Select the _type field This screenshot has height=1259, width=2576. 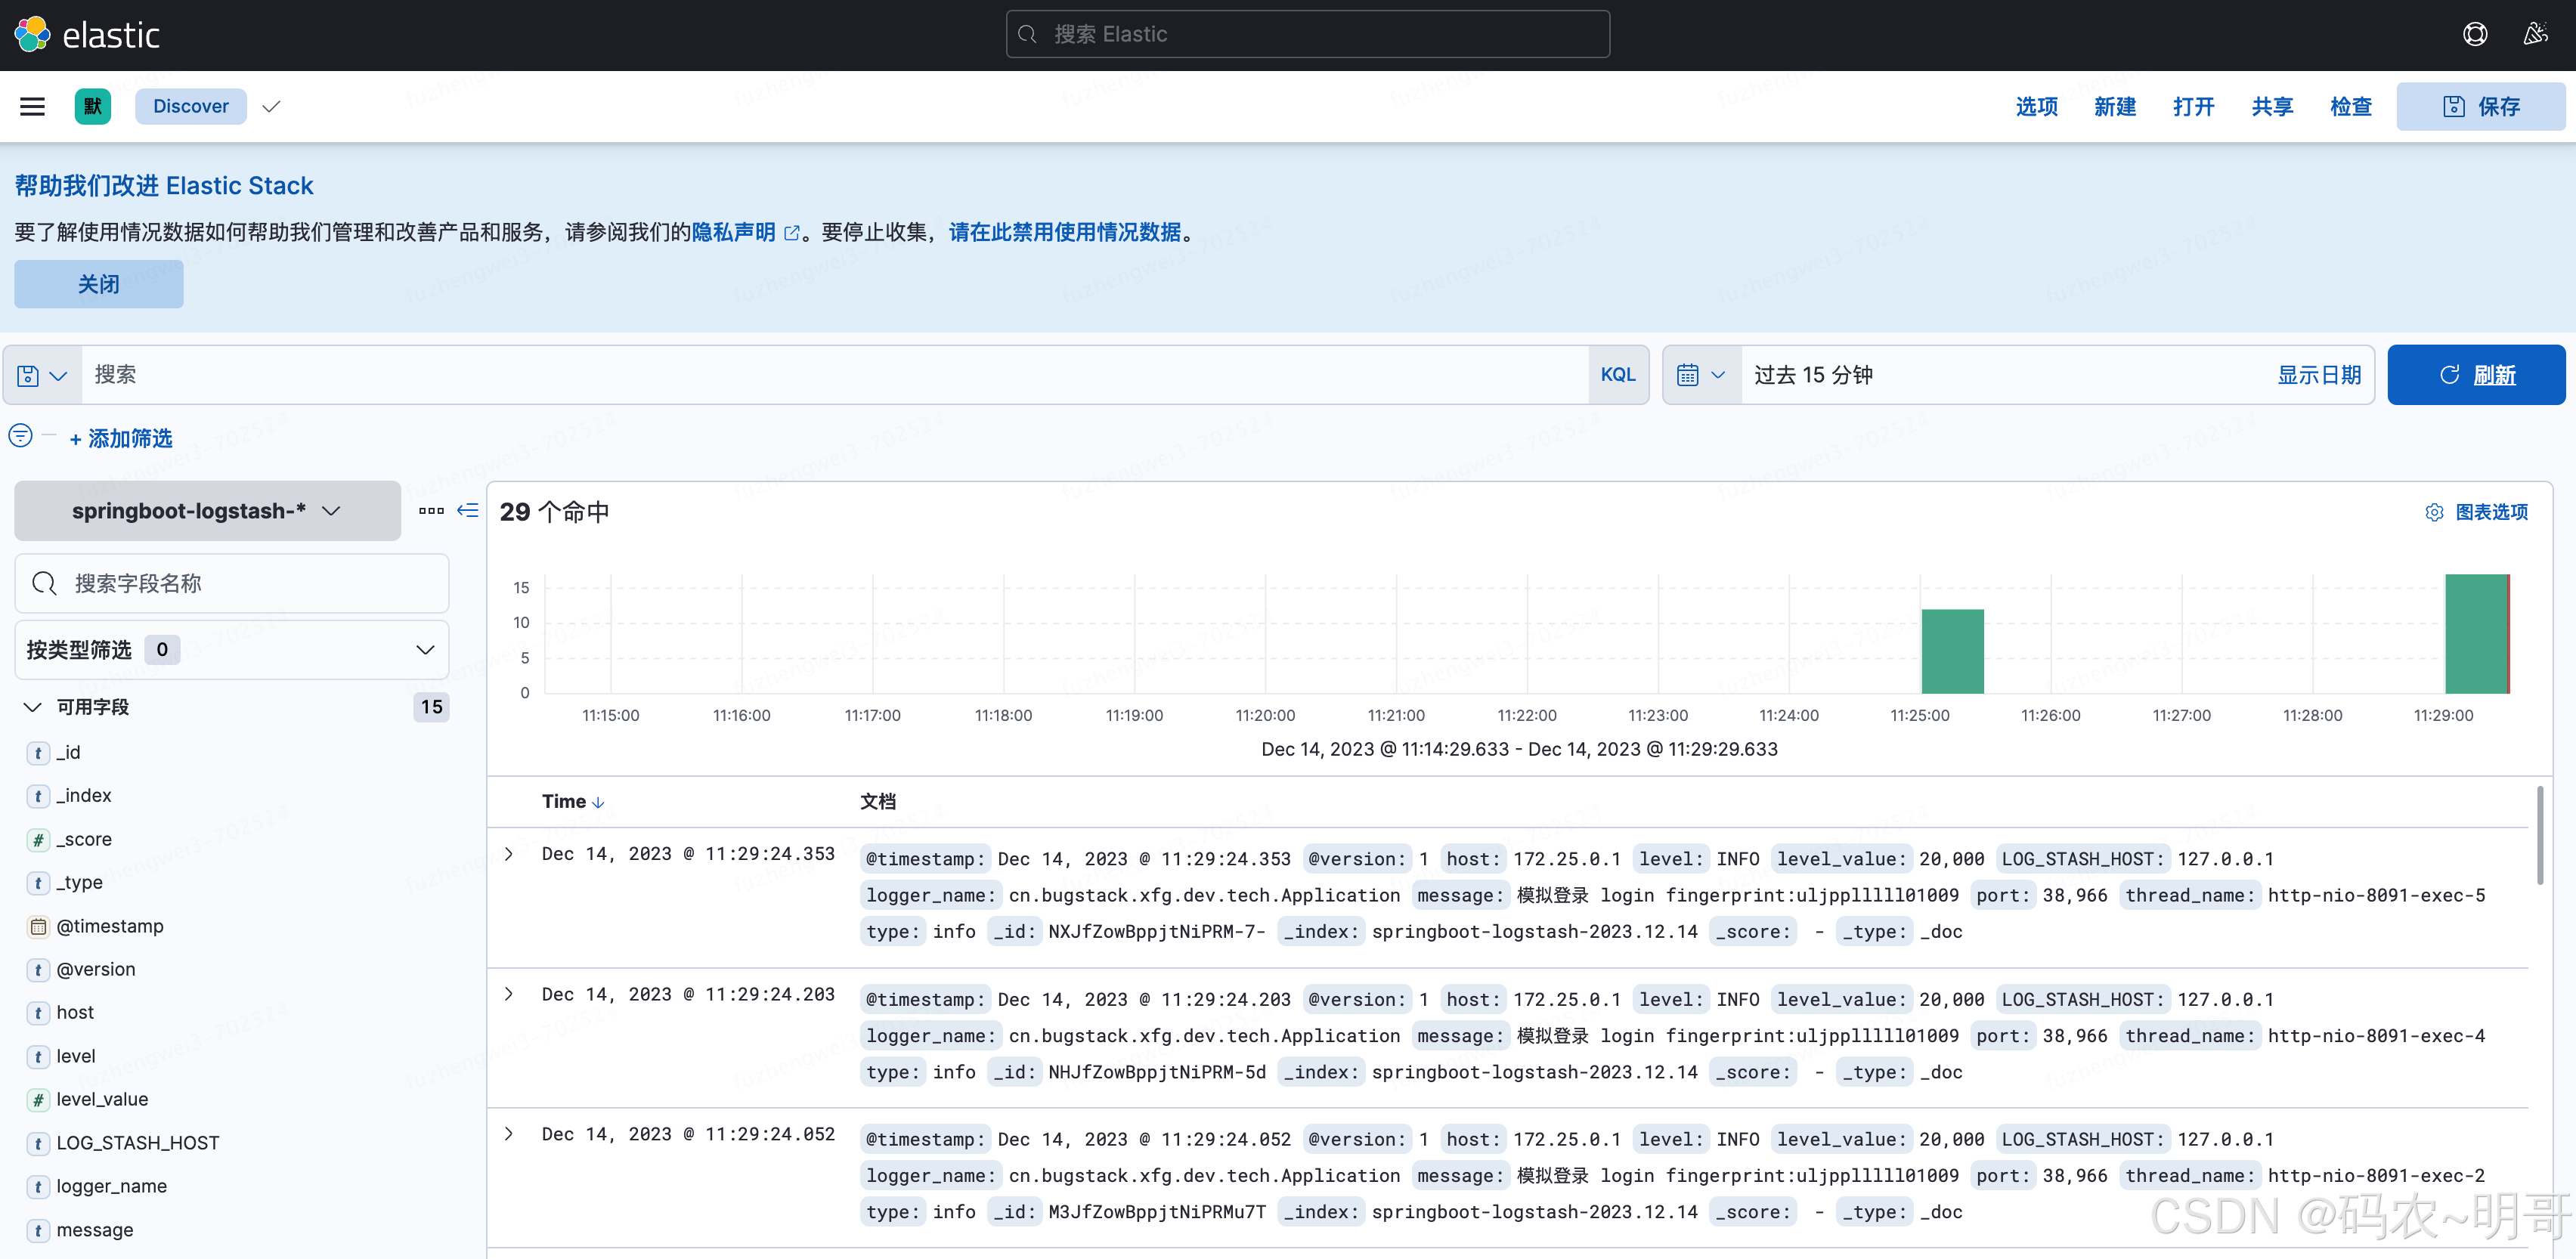79,883
